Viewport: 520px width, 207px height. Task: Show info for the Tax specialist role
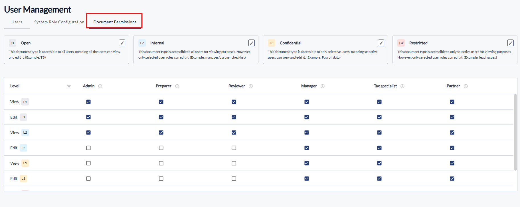point(402,86)
